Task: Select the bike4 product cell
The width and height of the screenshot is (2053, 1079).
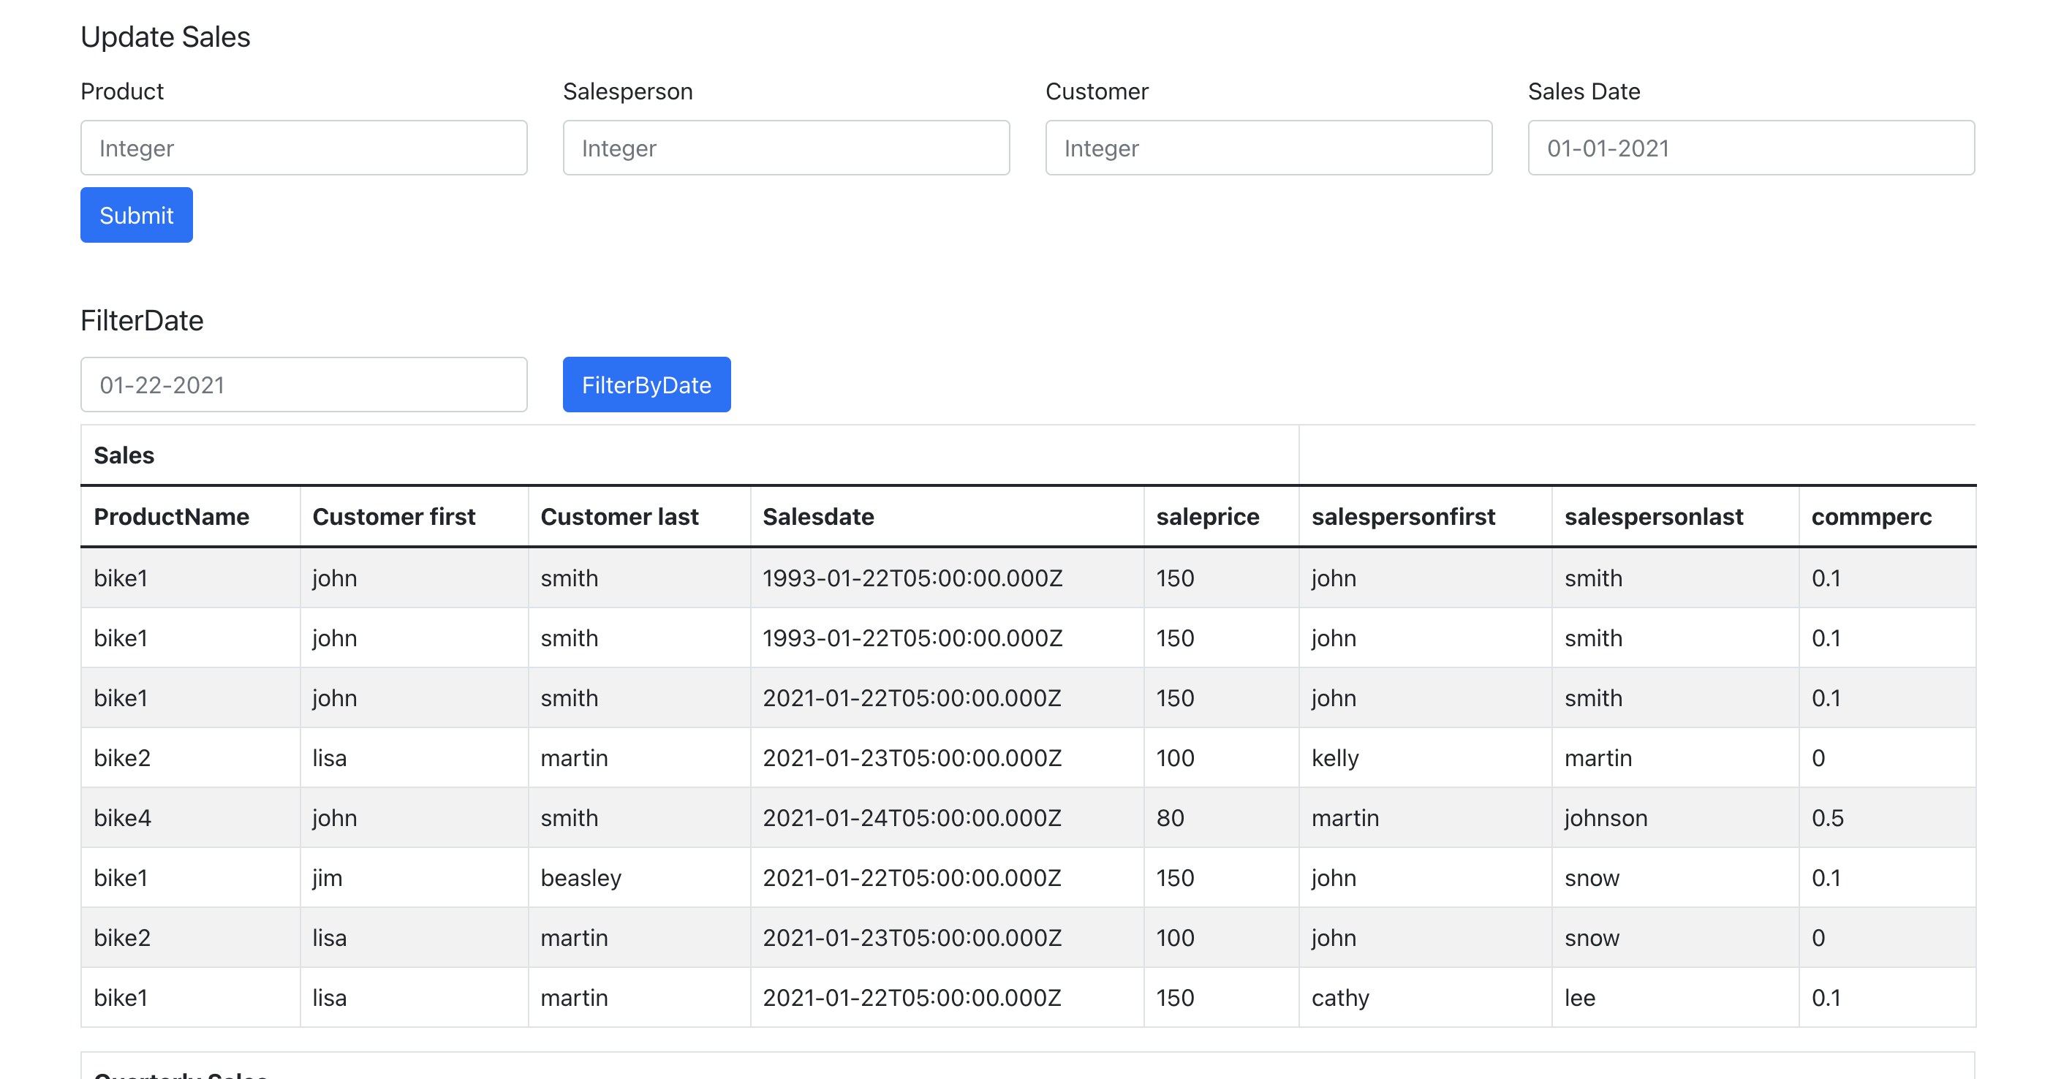Action: (x=191, y=817)
